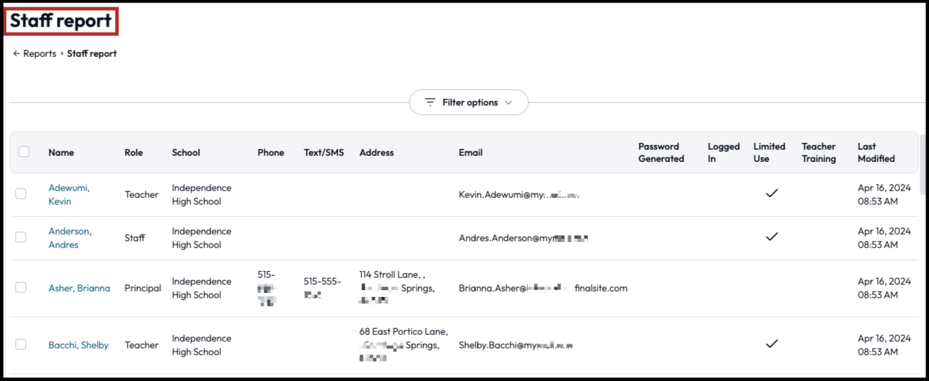Go back to Reports via breadcrumb
Image resolution: width=929 pixels, height=381 pixels.
tap(39, 54)
